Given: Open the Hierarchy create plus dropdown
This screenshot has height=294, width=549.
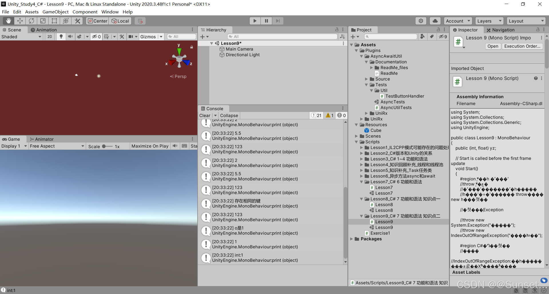Looking at the screenshot, I should (x=204, y=37).
